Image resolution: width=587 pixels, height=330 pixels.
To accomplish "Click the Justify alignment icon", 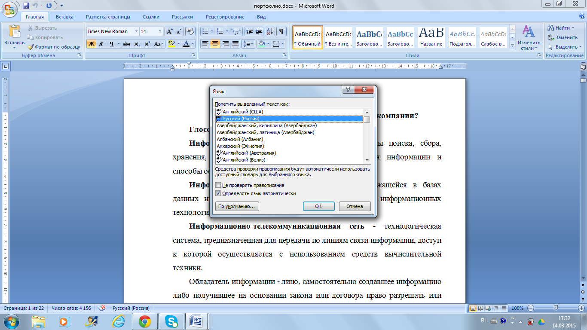I will click(235, 44).
